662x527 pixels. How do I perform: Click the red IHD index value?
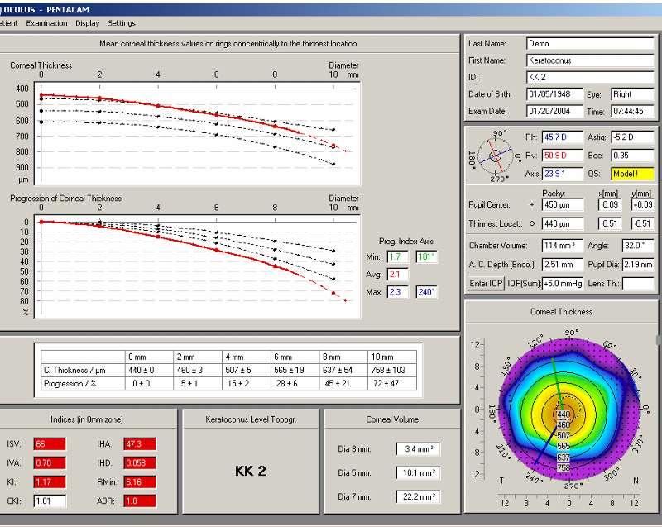[140, 462]
